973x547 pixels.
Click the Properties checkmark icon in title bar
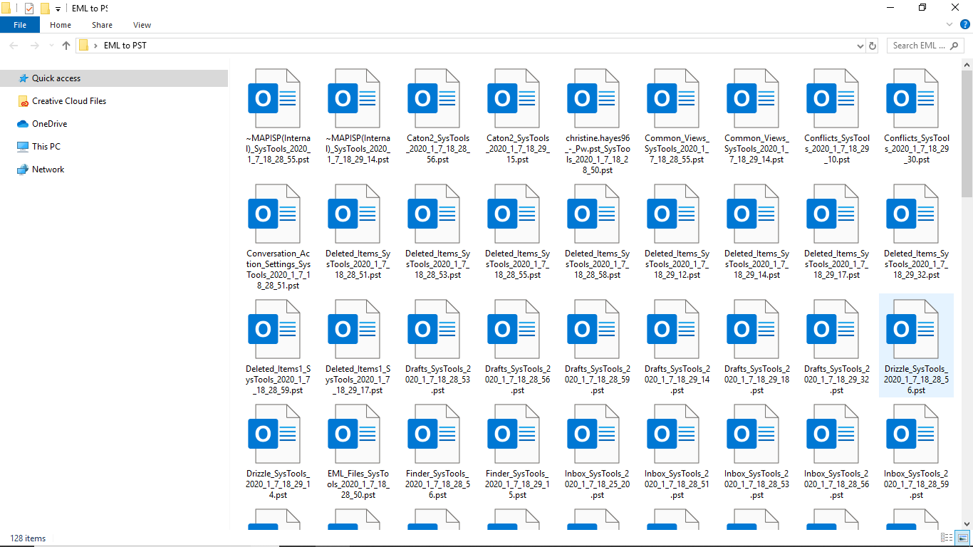coord(29,9)
